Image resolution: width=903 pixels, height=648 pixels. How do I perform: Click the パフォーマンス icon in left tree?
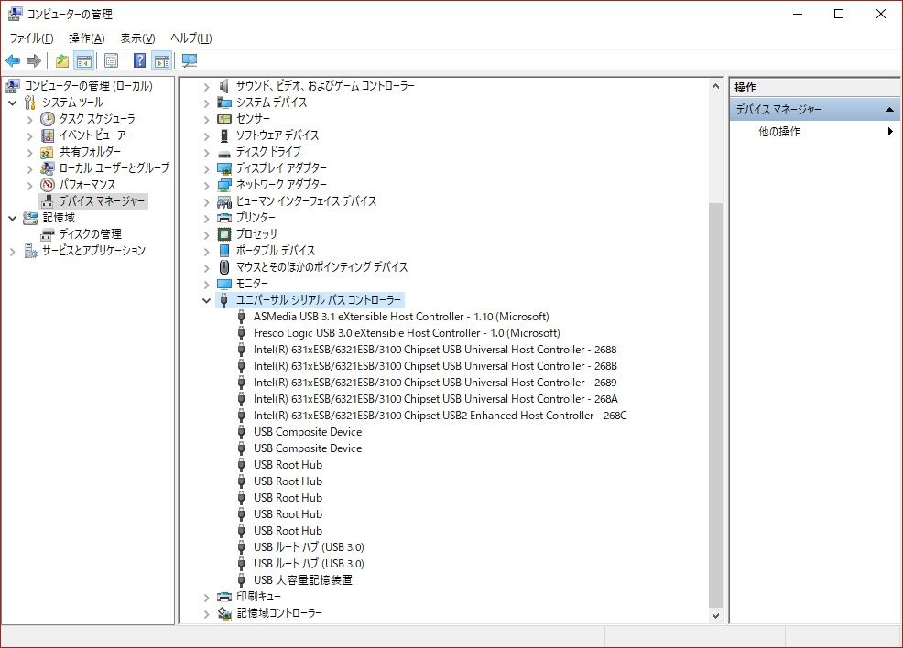click(48, 185)
